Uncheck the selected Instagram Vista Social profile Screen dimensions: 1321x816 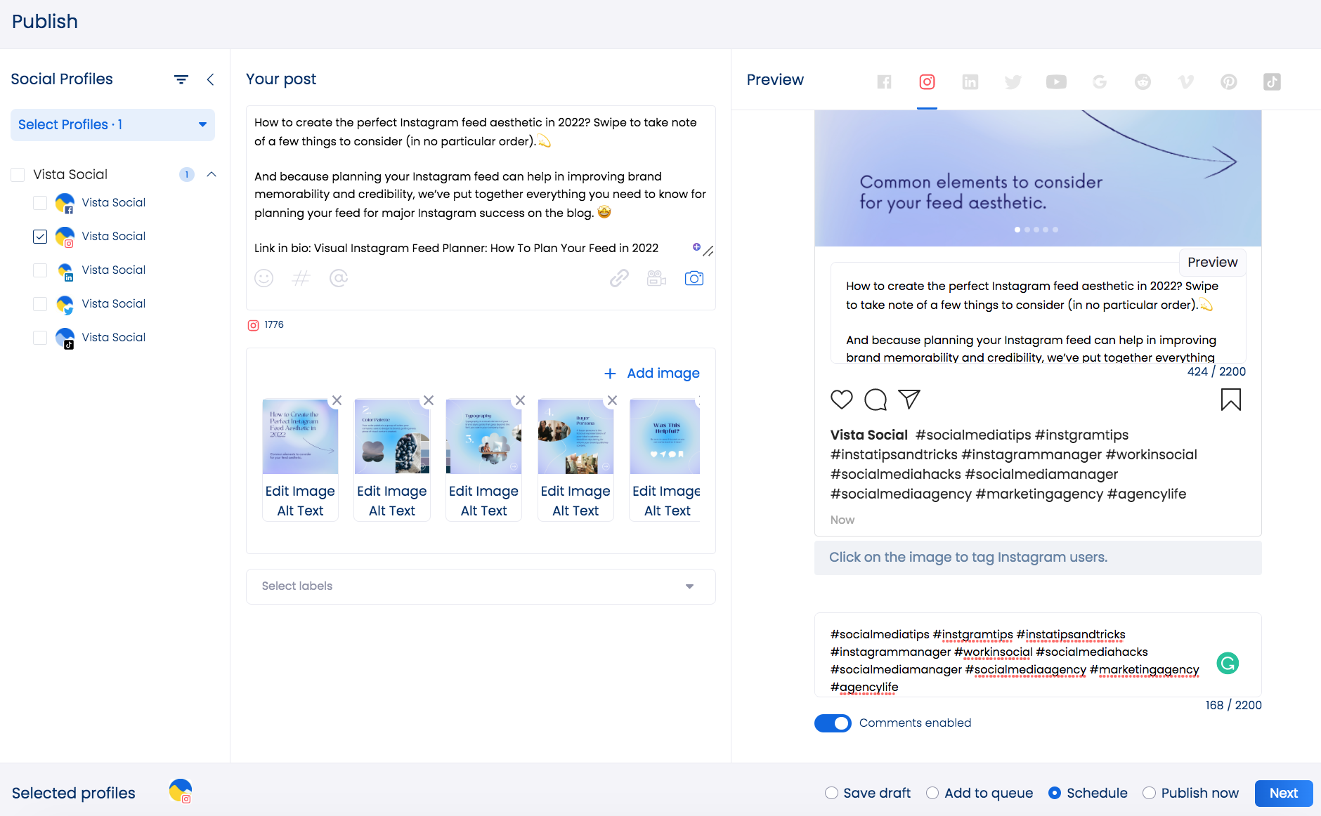pos(40,237)
